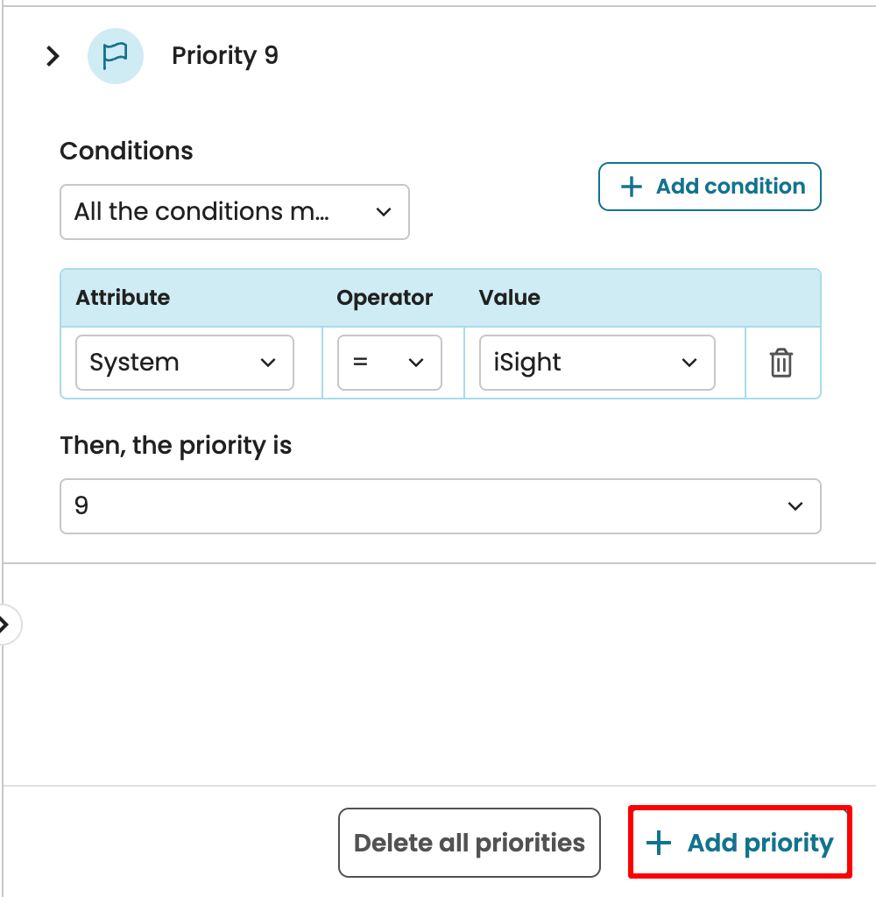The height and width of the screenshot is (897, 876).
Task: Expand the side panel using left edge arrow
Action: tap(5, 625)
